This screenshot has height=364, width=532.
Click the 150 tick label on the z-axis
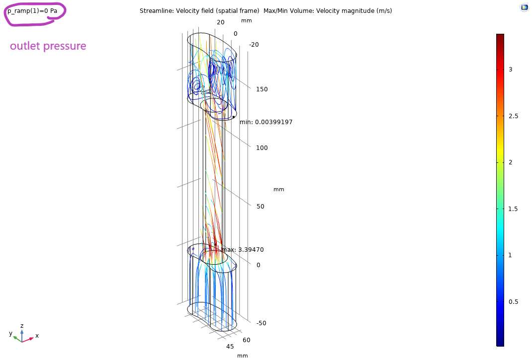(x=262, y=89)
